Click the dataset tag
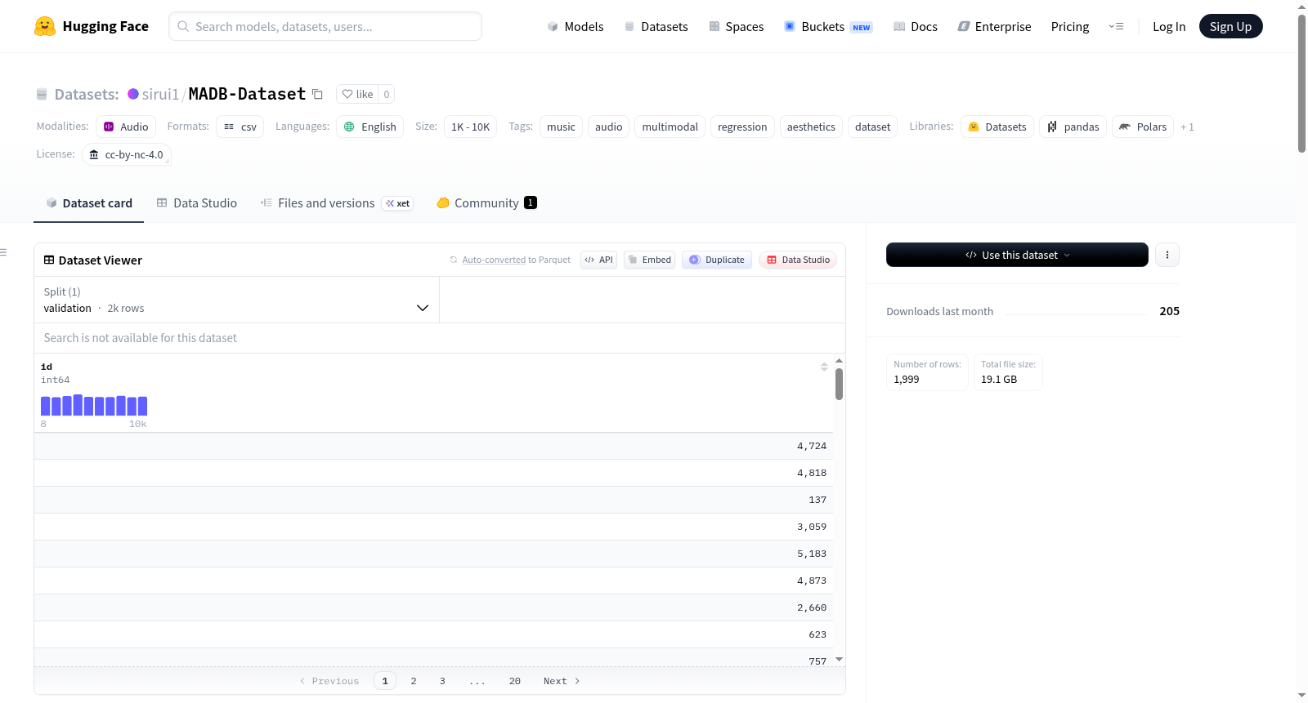Screen dimensions: 1308x703 [873, 127]
